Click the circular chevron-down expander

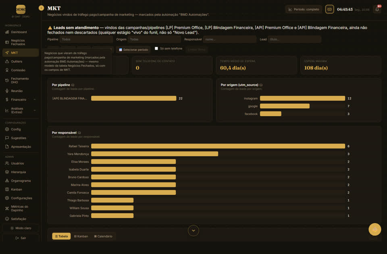tap(193, 231)
